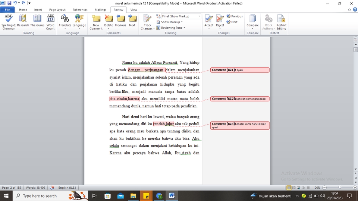Go to Previous comment
358x201 pixels.
click(x=120, y=21)
